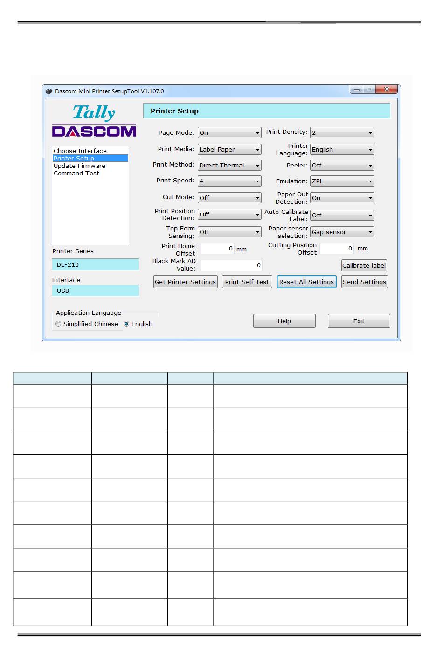Viewport: 443px width, 647px height.
Task: Click Reset All Settings
Action: [306, 282]
